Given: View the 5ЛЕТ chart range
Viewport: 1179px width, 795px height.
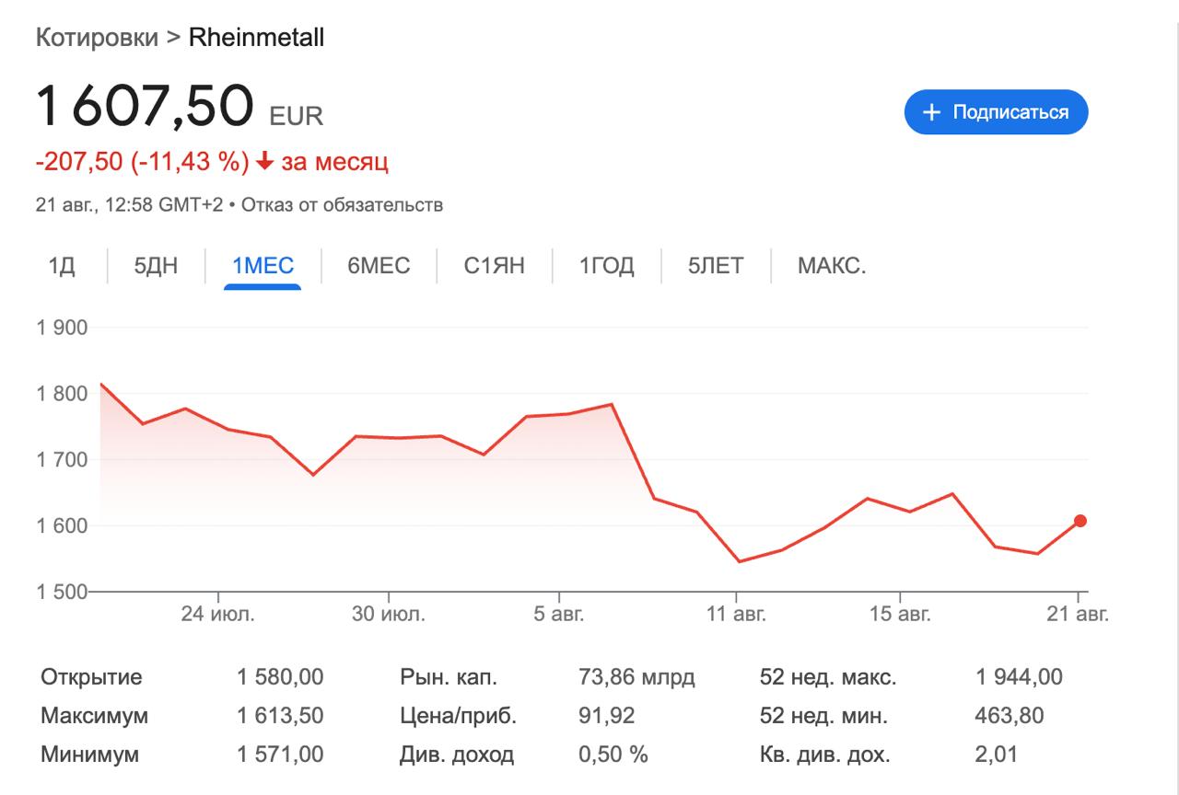Looking at the screenshot, I should (715, 267).
